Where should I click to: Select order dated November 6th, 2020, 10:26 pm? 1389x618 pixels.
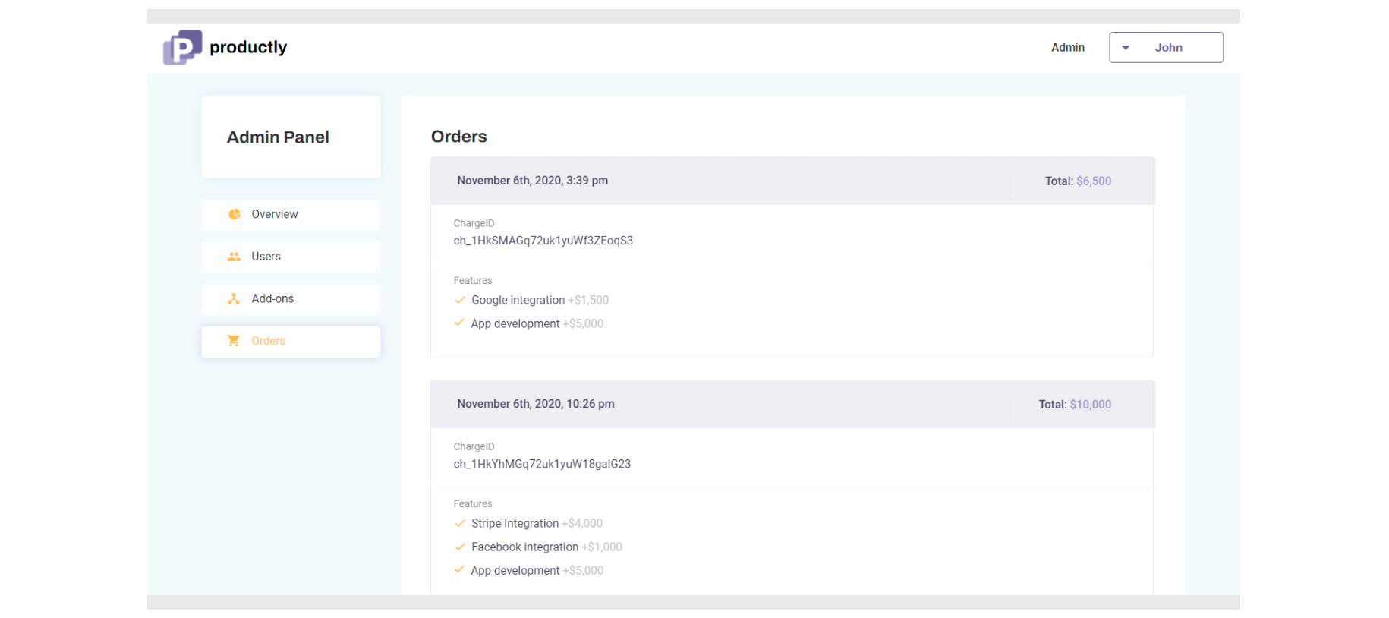(x=792, y=404)
